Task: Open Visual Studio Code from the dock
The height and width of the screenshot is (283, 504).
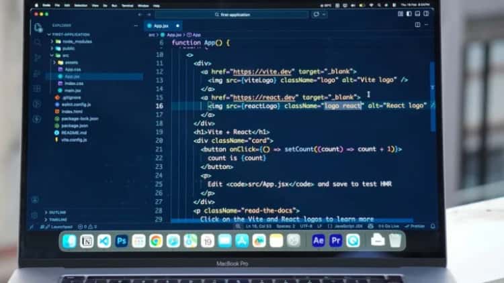Action: tap(104, 241)
